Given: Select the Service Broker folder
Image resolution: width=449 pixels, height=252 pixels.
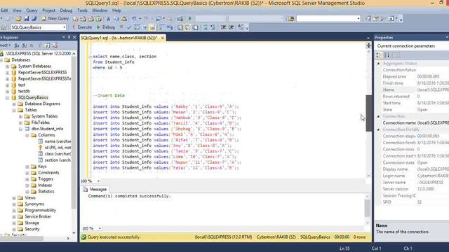Looking at the screenshot, I should coord(38,217).
